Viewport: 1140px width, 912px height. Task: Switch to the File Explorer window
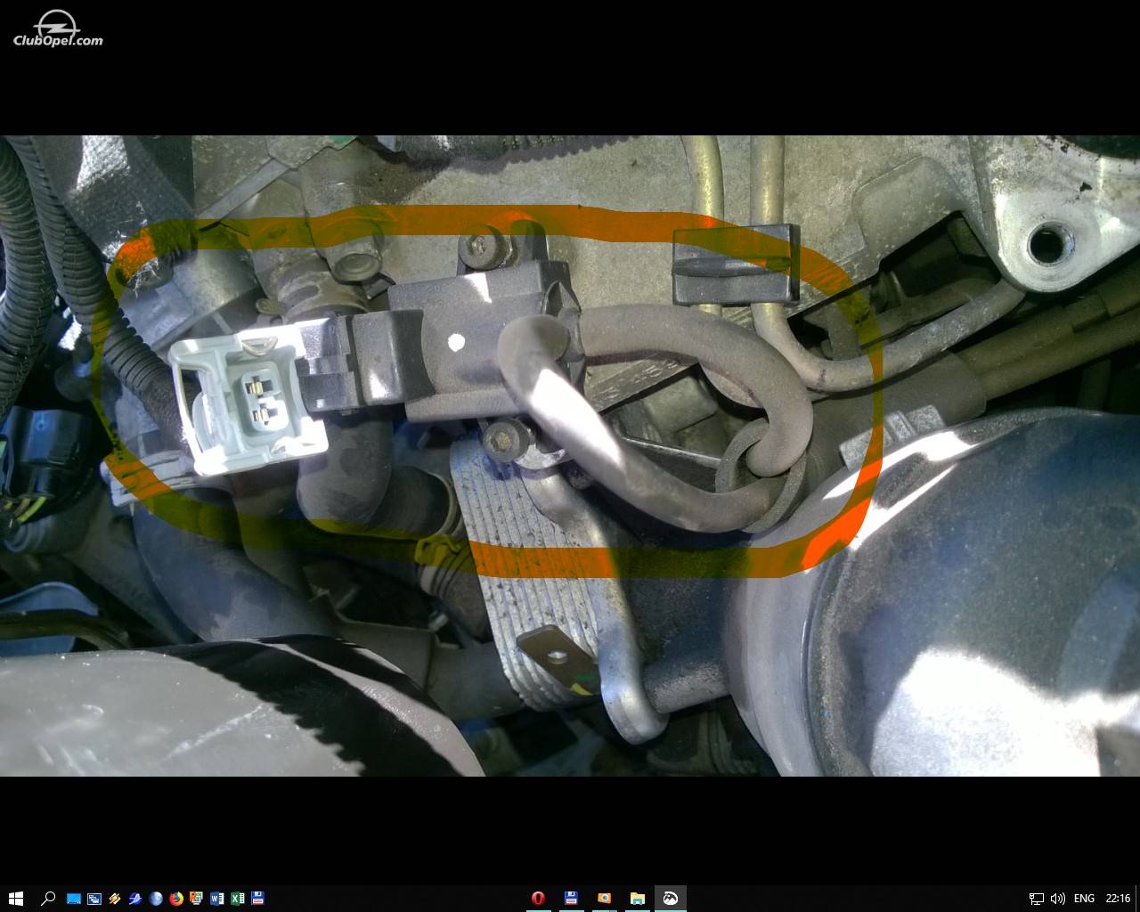coord(637,899)
